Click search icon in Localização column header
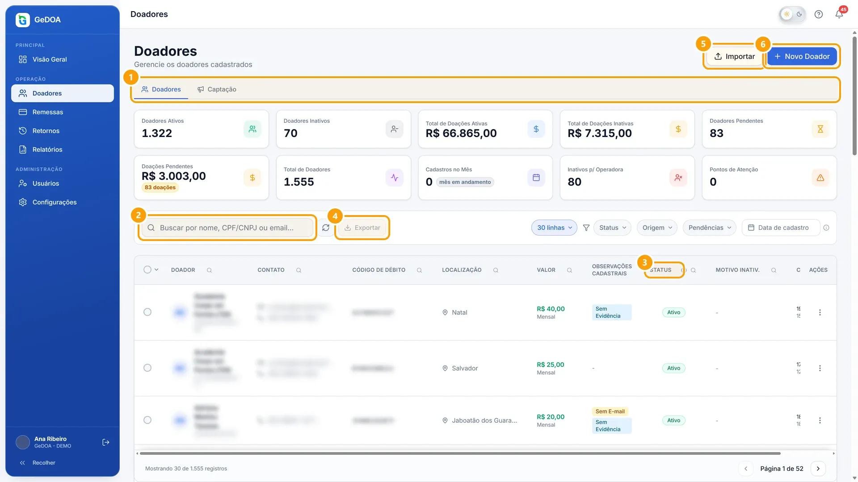Viewport: 858px width, 482px height. (x=496, y=270)
